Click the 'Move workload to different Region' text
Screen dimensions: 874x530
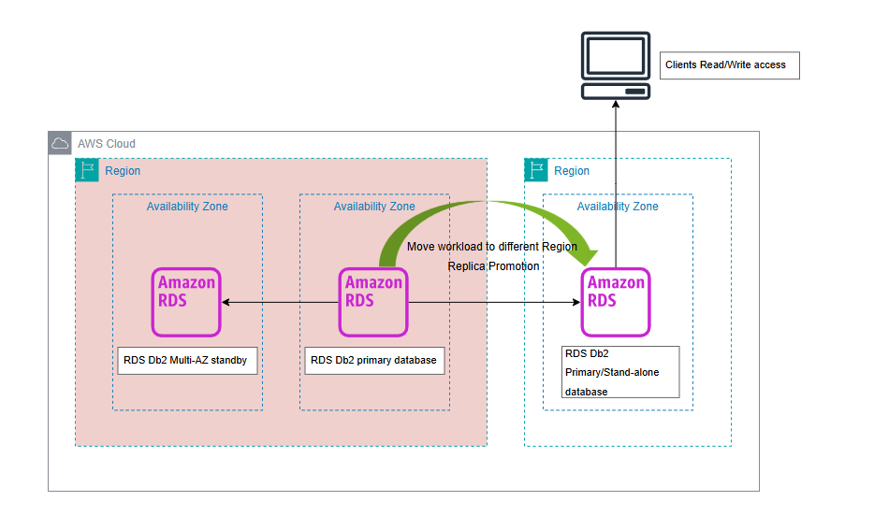(492, 247)
